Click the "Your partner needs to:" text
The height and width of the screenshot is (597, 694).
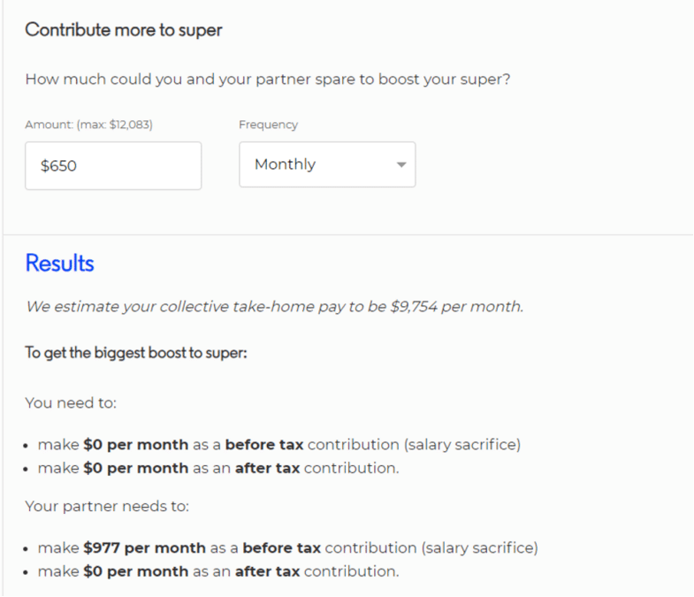pos(107,508)
